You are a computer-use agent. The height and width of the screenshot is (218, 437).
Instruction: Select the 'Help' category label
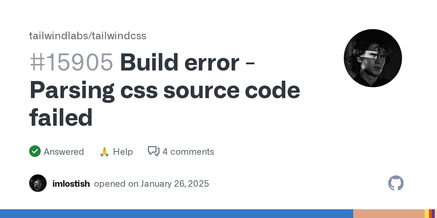(123, 152)
